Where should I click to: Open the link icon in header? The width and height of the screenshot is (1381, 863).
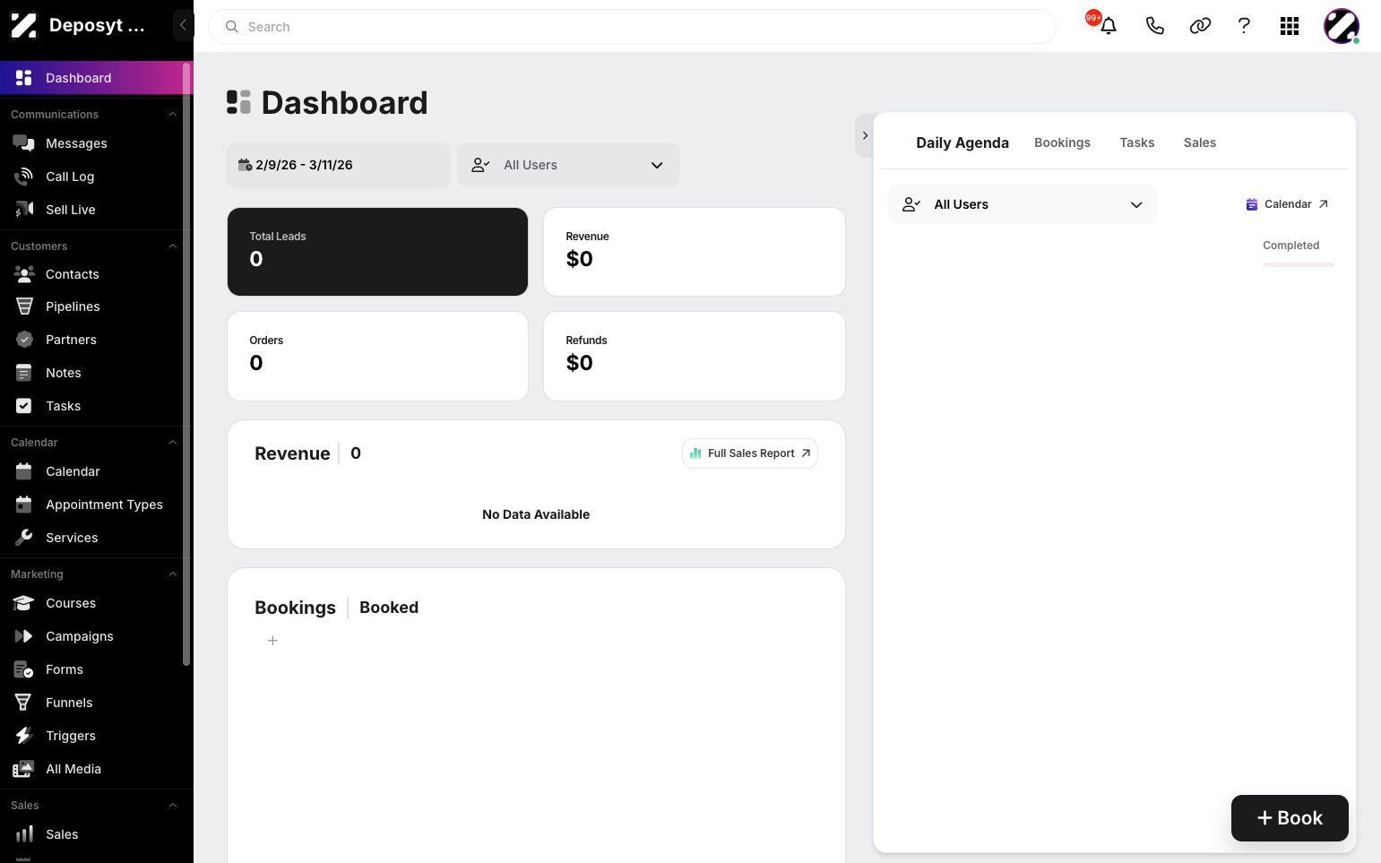tap(1200, 26)
